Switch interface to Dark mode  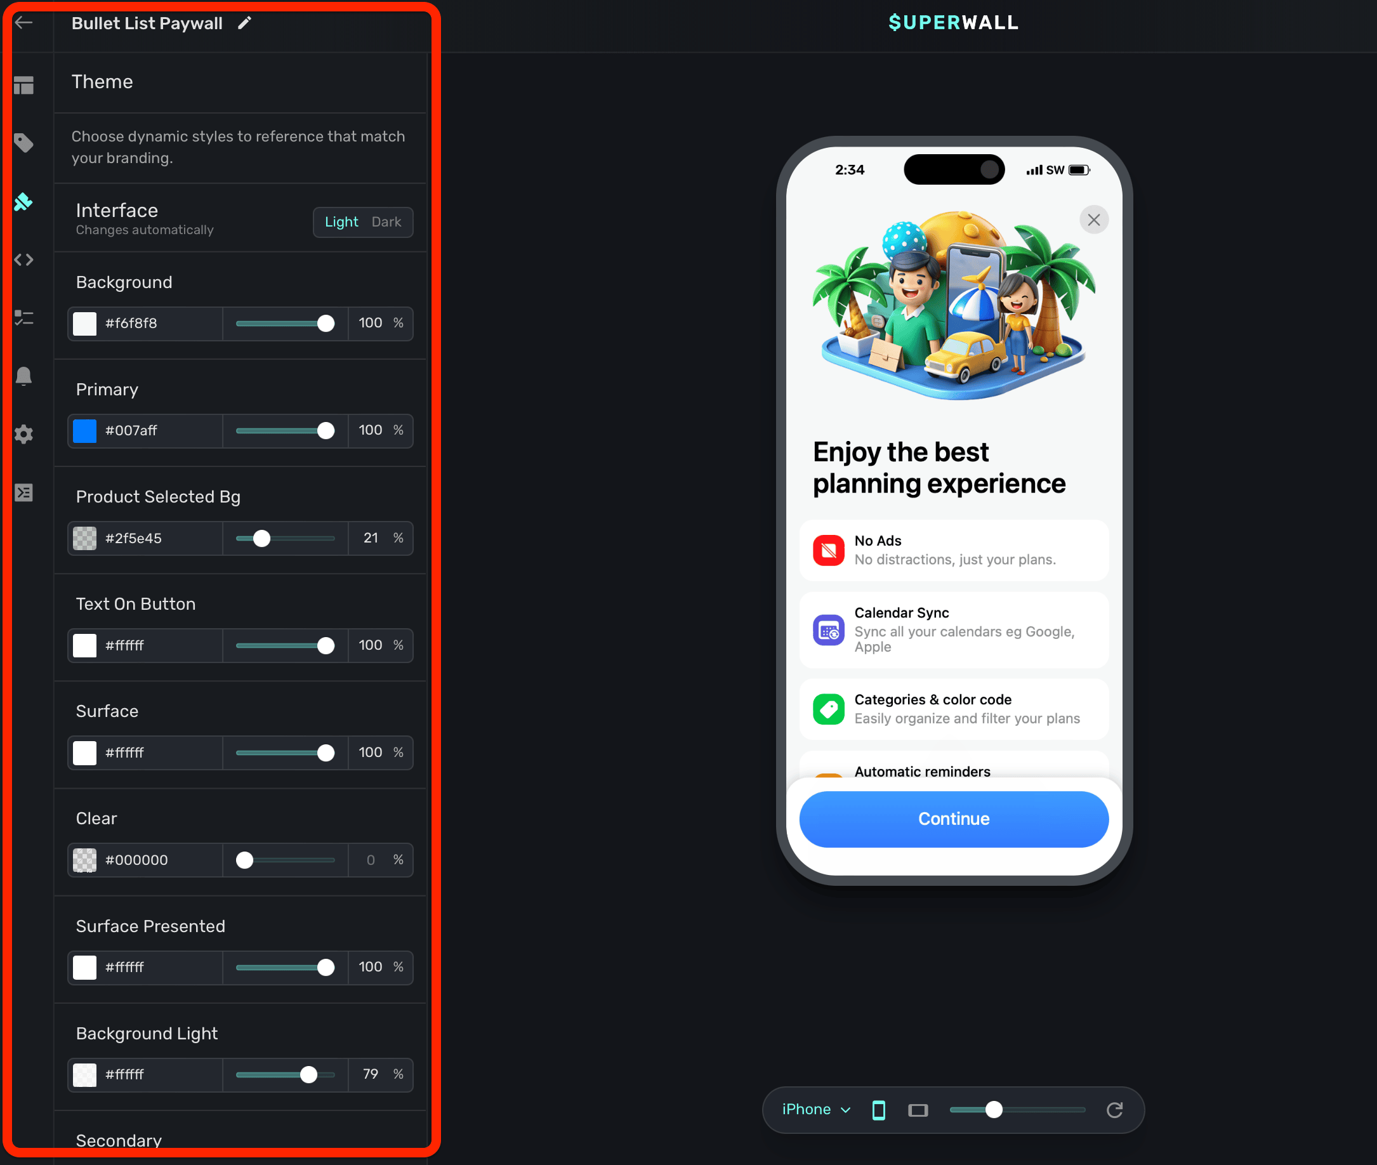(x=386, y=222)
